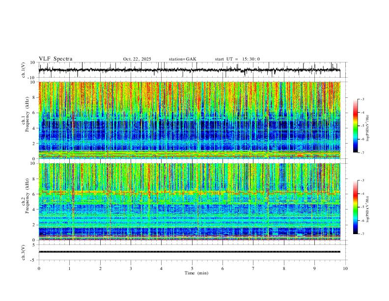
Task: Click the "0" tick on Time axis
Action: pos(39,269)
